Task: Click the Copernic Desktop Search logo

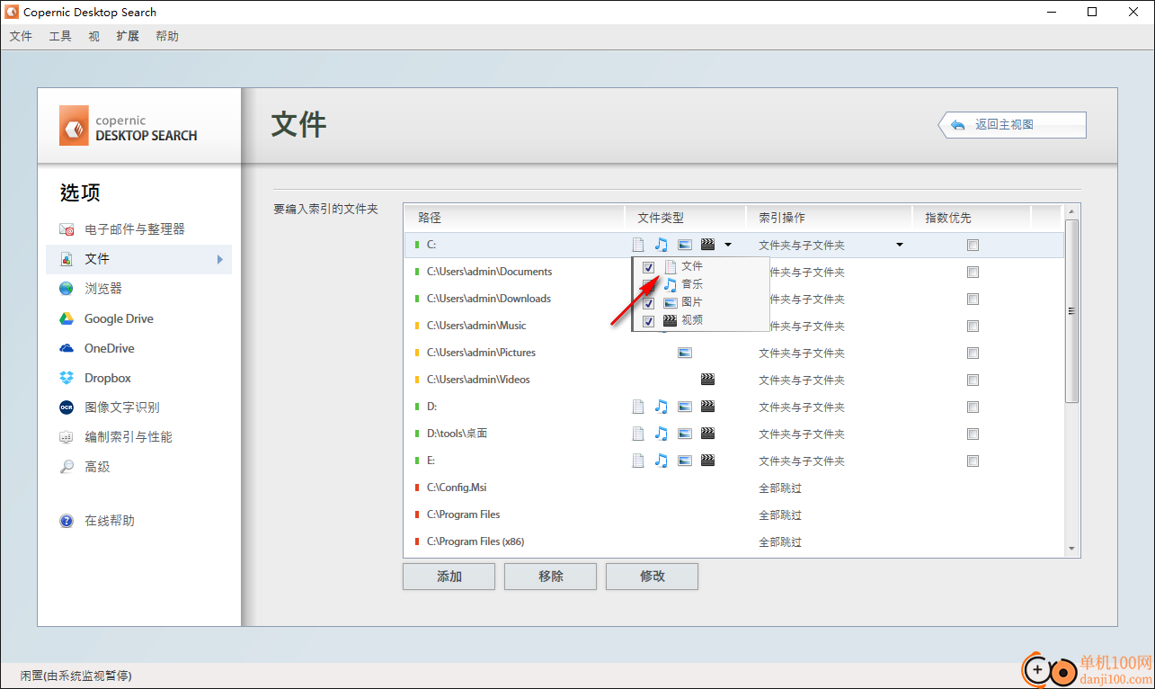Action: [x=129, y=126]
